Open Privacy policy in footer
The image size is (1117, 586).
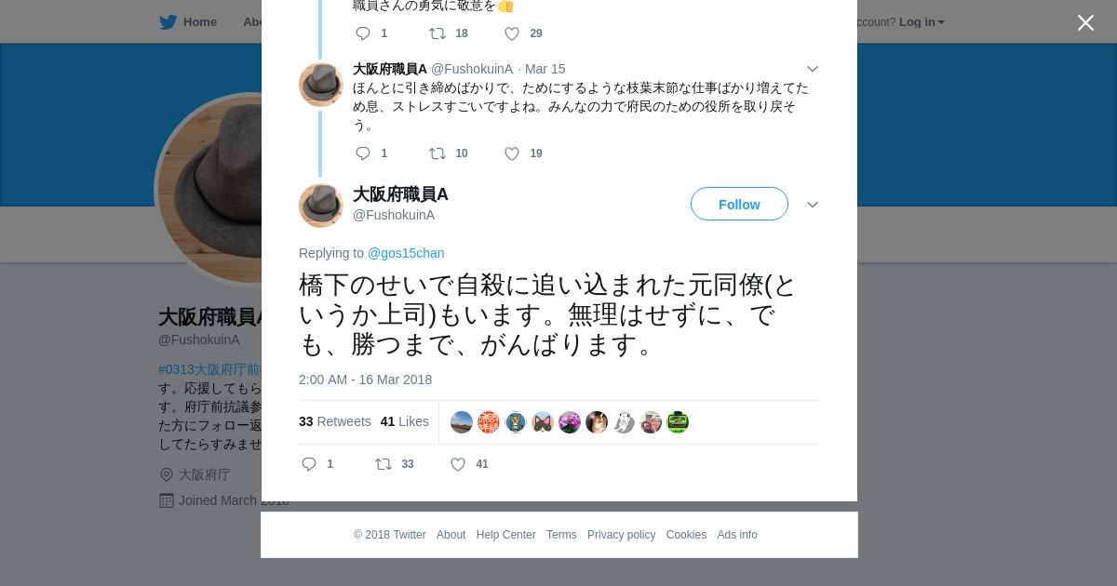(x=621, y=535)
